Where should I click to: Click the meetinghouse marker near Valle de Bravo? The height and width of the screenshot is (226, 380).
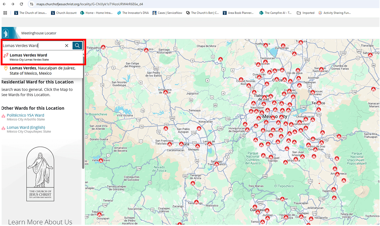click(x=101, y=161)
